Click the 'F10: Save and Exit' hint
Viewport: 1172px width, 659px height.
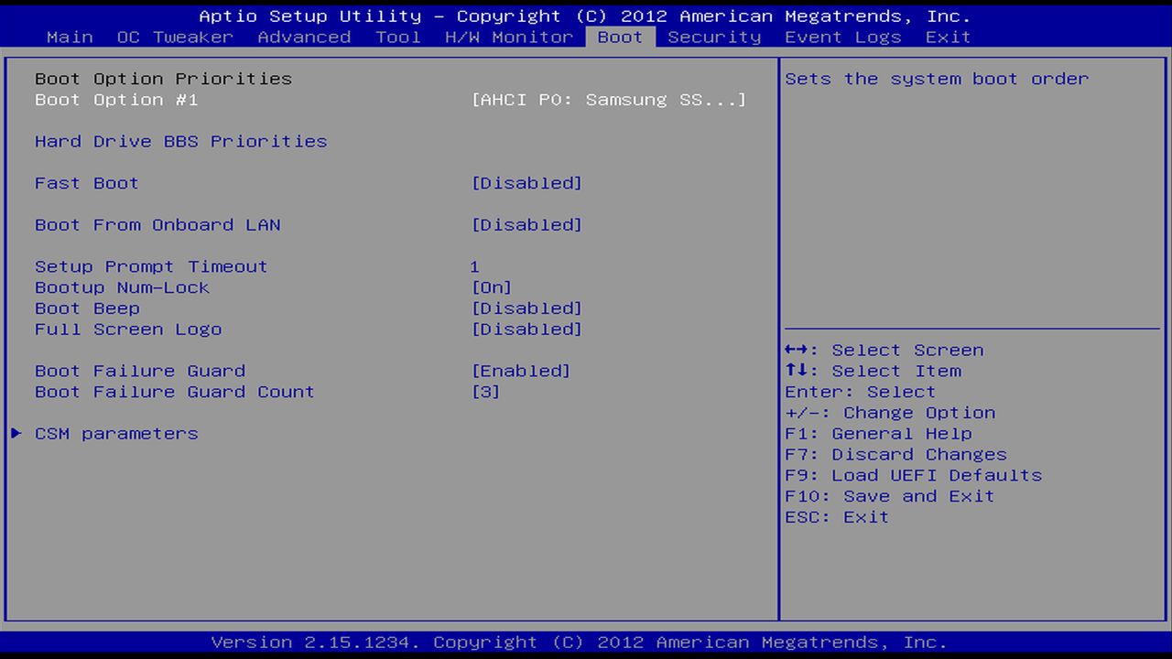[x=890, y=496]
